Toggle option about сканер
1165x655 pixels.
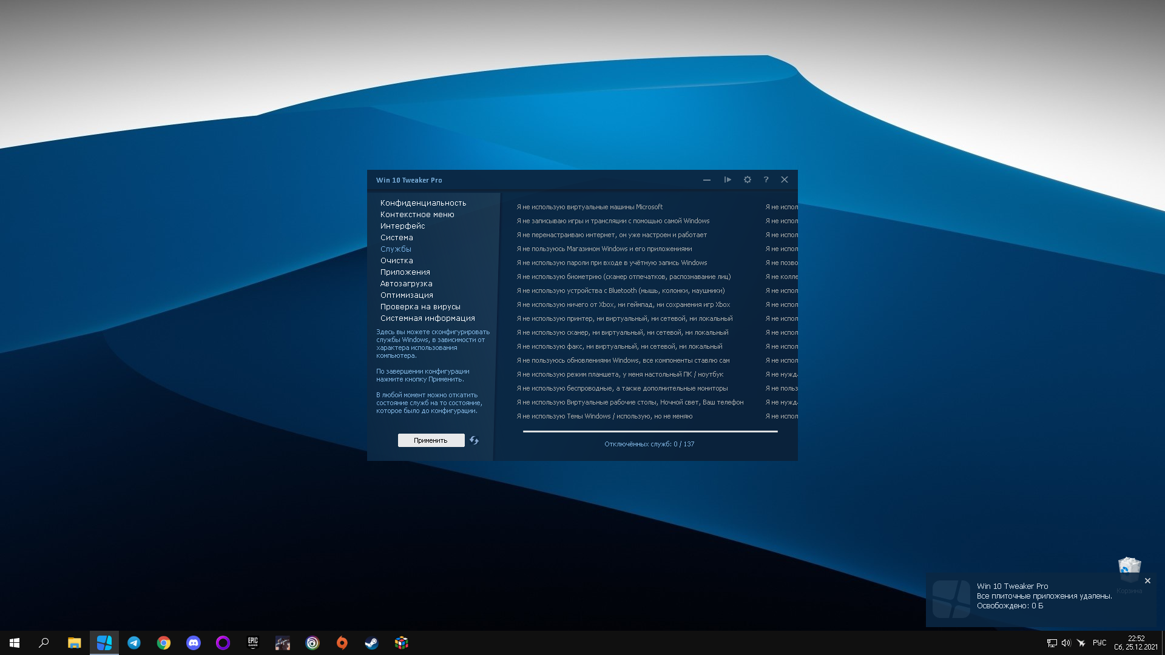(x=622, y=332)
